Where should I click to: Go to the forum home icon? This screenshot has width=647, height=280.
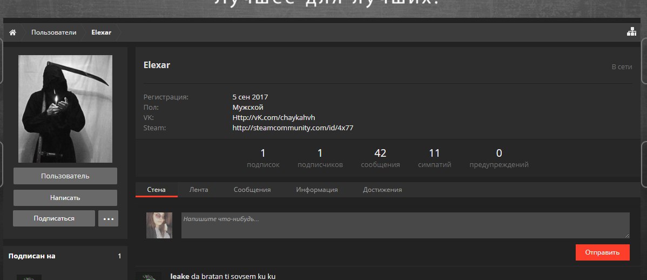pos(13,32)
